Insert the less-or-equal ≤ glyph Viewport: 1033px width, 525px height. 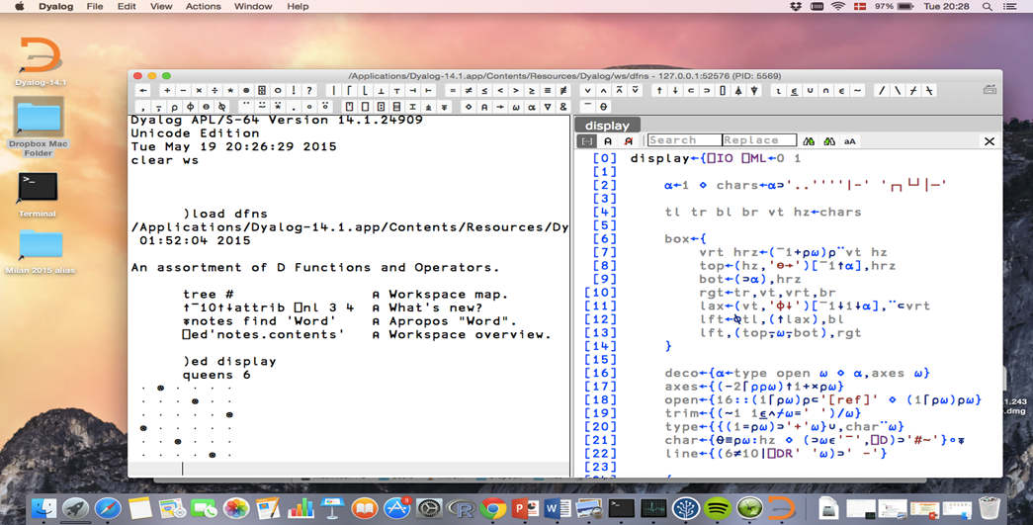coord(484,90)
